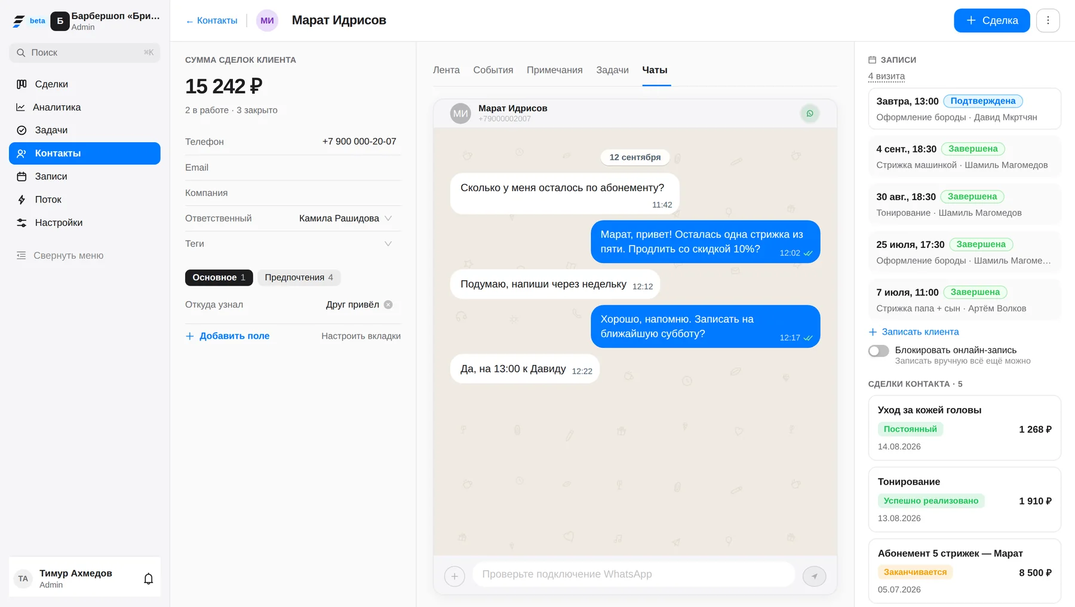The width and height of the screenshot is (1075, 607).
Task: Open the Примечания tab
Action: click(554, 70)
